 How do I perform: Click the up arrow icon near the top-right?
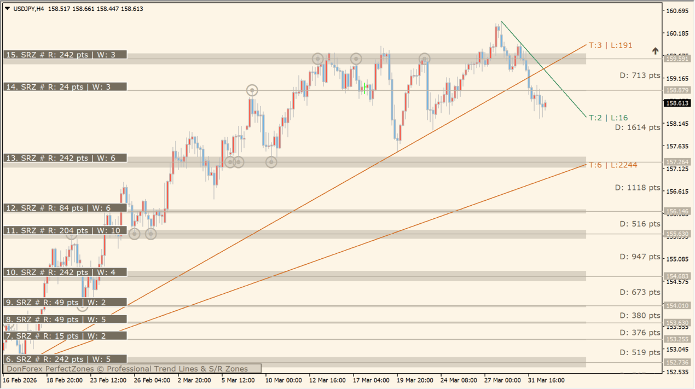(655, 51)
